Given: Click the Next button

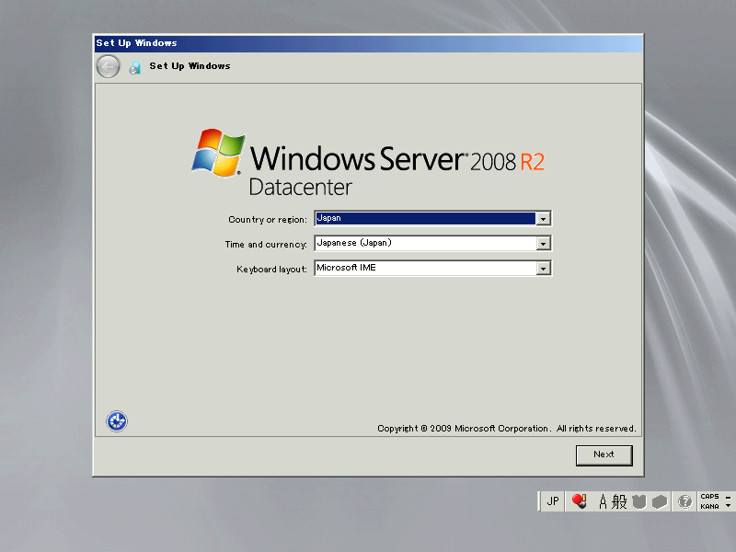Looking at the screenshot, I should point(604,455).
